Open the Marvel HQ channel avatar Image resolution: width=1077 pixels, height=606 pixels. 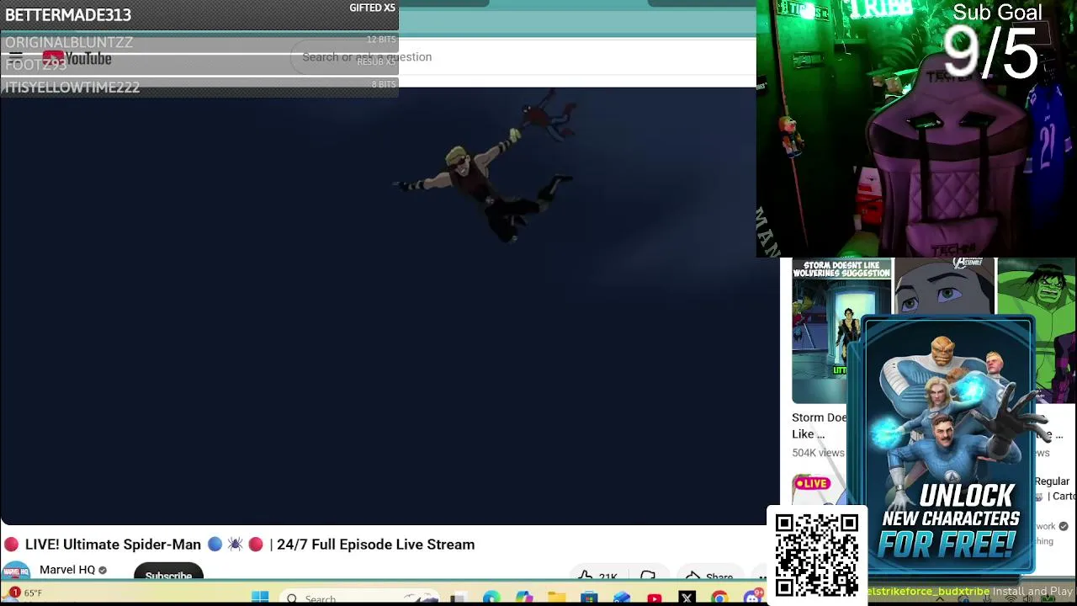click(x=16, y=571)
